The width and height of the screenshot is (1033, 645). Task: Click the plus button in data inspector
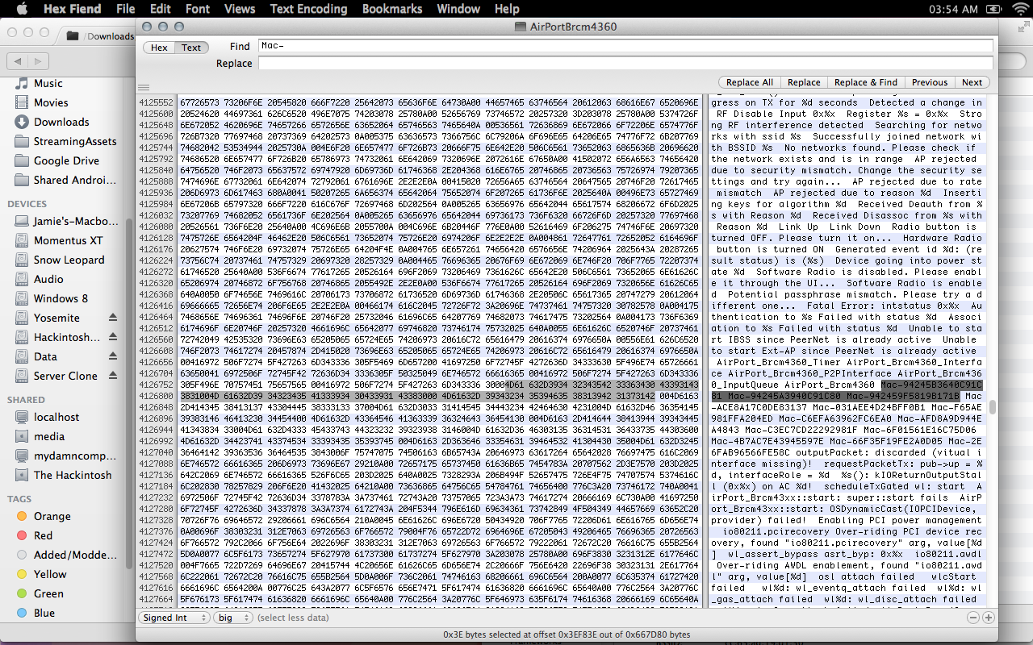coord(989,618)
